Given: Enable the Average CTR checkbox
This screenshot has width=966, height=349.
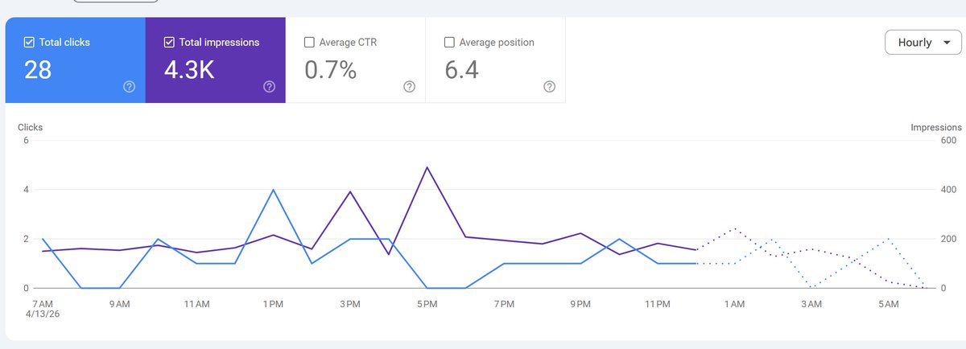Looking at the screenshot, I should click(x=309, y=43).
